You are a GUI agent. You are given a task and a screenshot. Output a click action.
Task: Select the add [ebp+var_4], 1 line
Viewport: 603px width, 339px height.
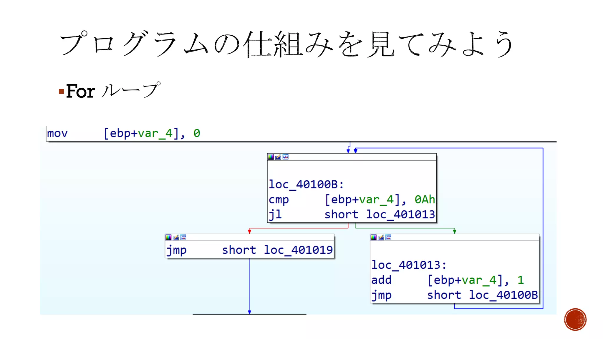pos(448,280)
